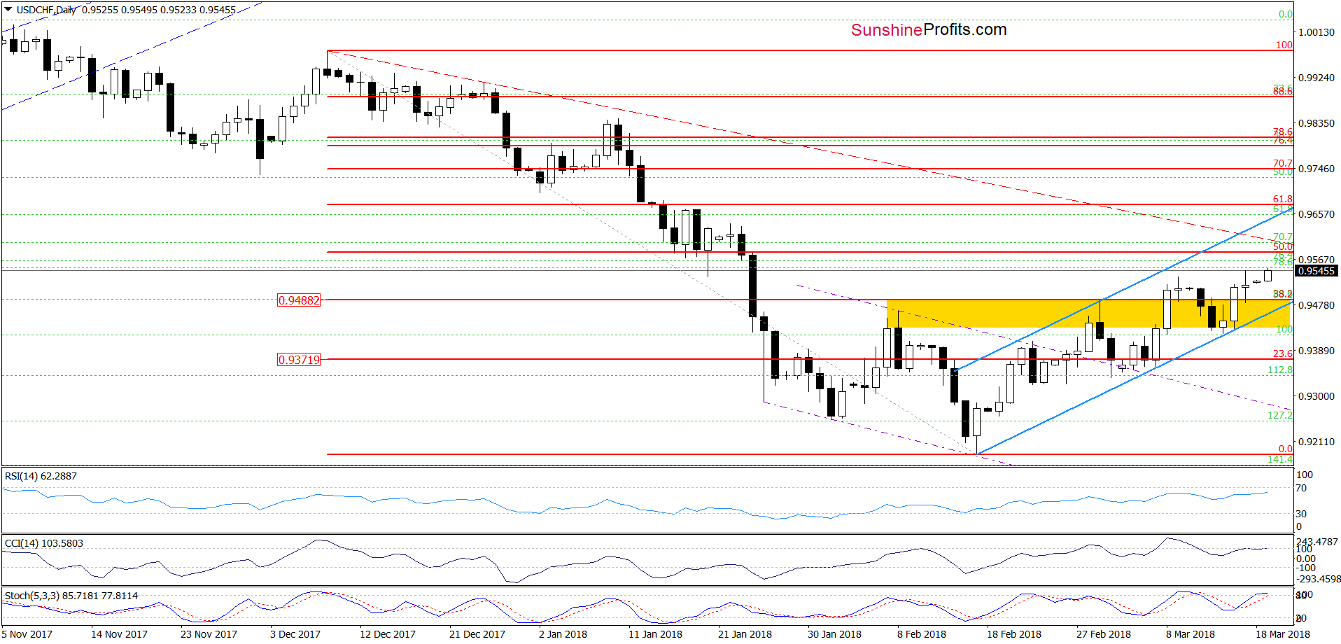The width and height of the screenshot is (1341, 644).
Task: Select the 5 Nov 2017 date label
Action: point(27,634)
